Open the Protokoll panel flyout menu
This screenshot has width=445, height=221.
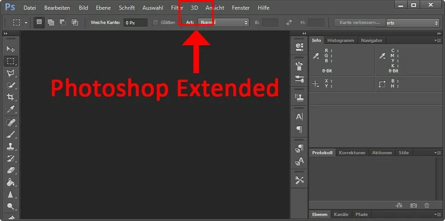pyautogui.click(x=437, y=152)
